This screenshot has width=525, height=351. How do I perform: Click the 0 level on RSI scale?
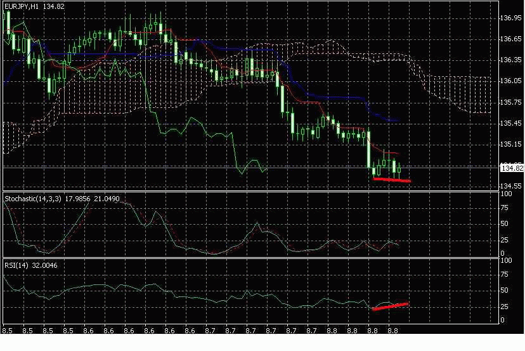(502, 320)
